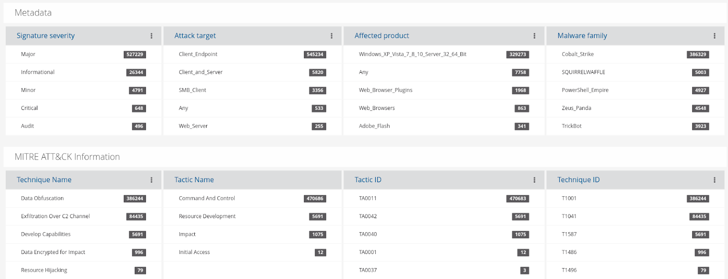Click the Technique ID panel title

tap(579, 180)
